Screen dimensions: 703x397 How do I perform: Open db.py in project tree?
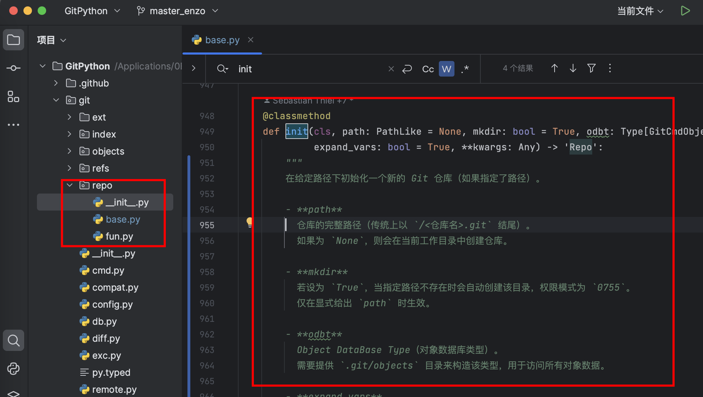coord(98,321)
